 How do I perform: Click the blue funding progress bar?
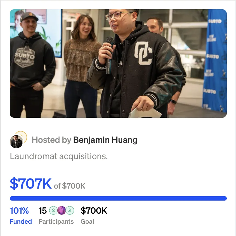[x=118, y=198]
